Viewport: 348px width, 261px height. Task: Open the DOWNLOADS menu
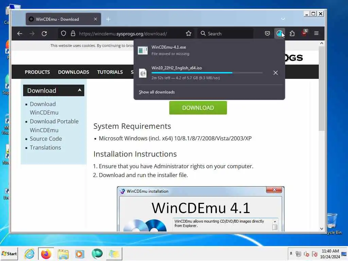tap(73, 72)
